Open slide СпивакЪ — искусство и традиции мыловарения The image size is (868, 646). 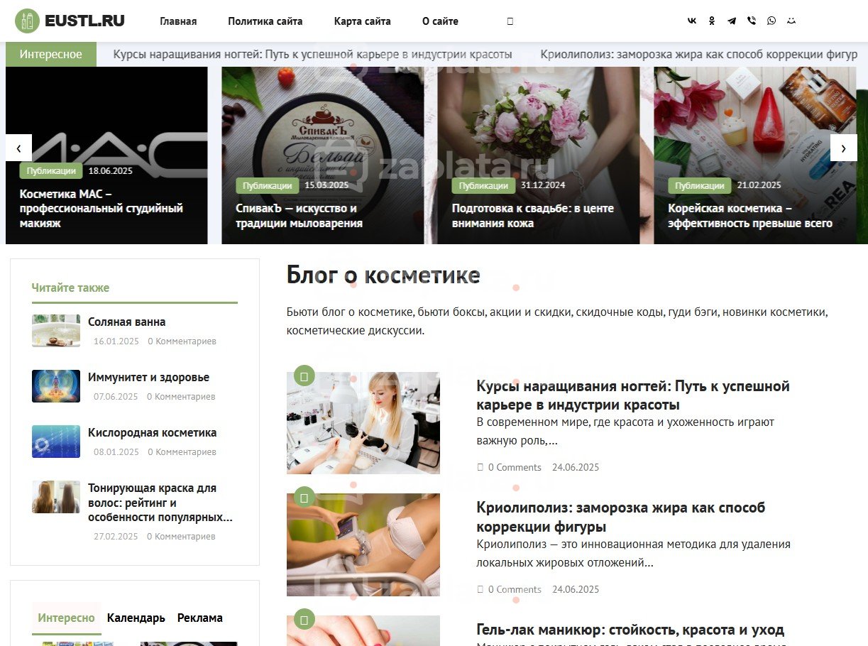[300, 216]
